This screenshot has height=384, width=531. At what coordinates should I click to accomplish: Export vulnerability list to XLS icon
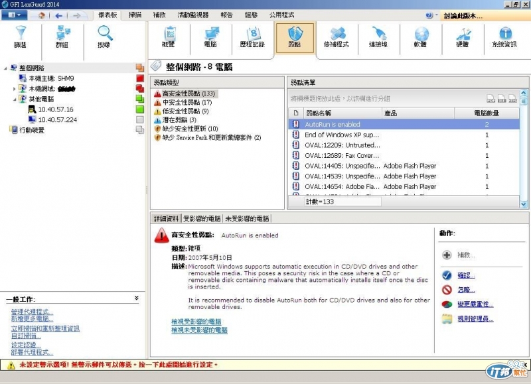click(x=502, y=99)
